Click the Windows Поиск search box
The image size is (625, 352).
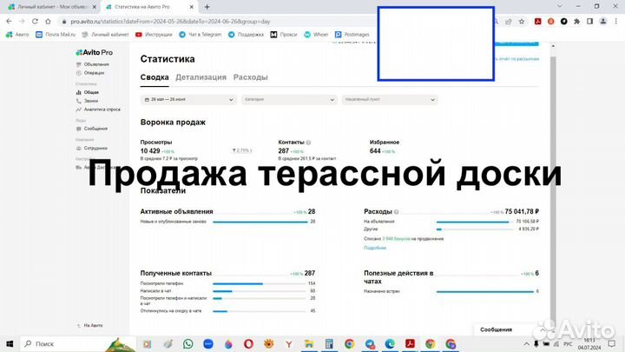click(78, 343)
